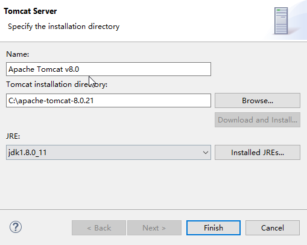Click the "JRE:" label
This screenshot has height=245, width=307.
[13, 136]
